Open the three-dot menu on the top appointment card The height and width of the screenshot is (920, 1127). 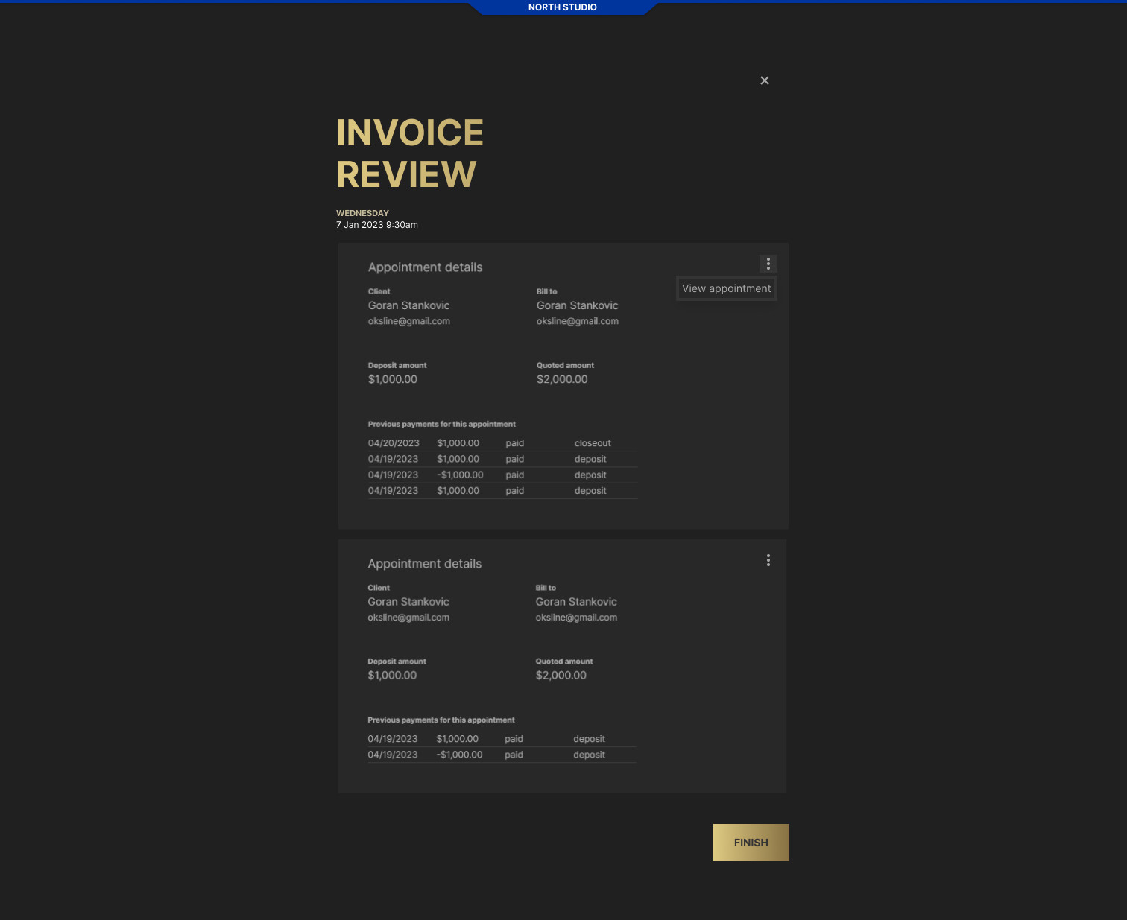(x=768, y=264)
